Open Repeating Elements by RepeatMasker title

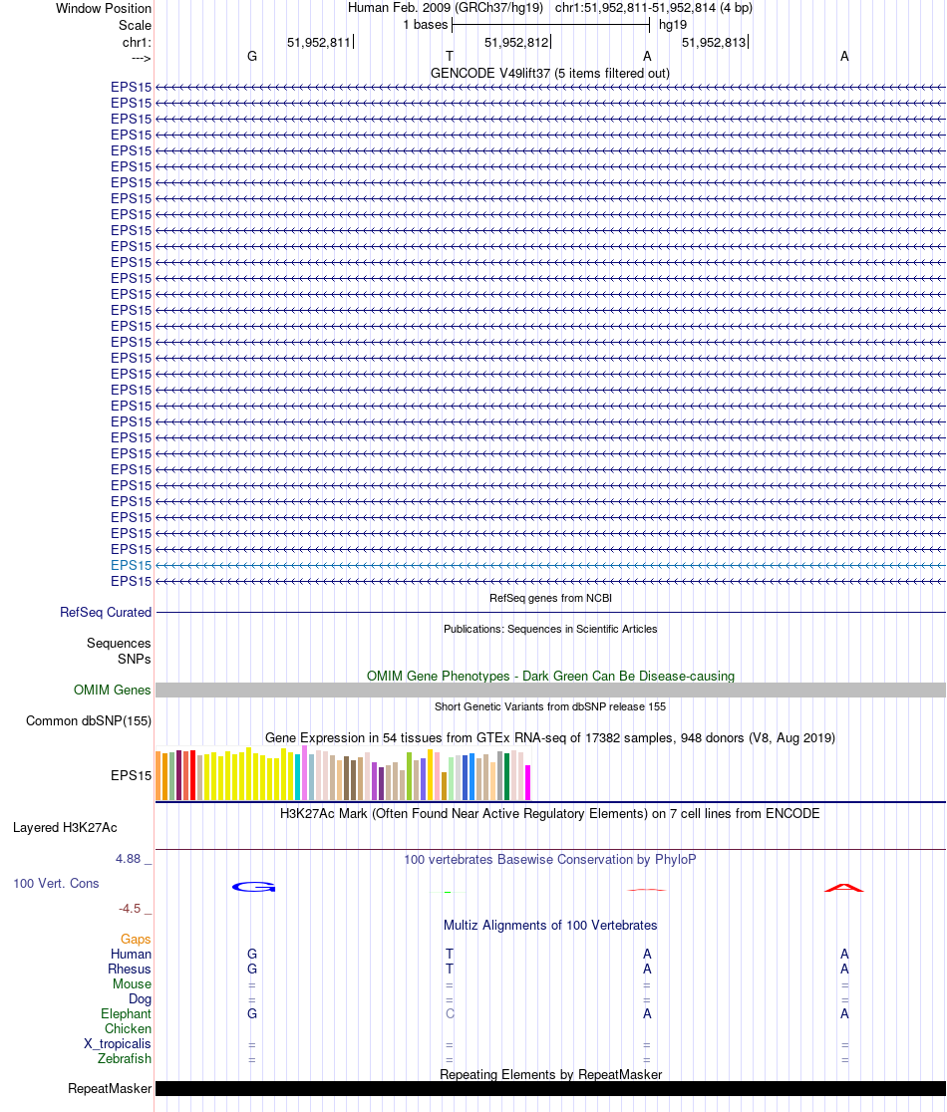point(550,1075)
